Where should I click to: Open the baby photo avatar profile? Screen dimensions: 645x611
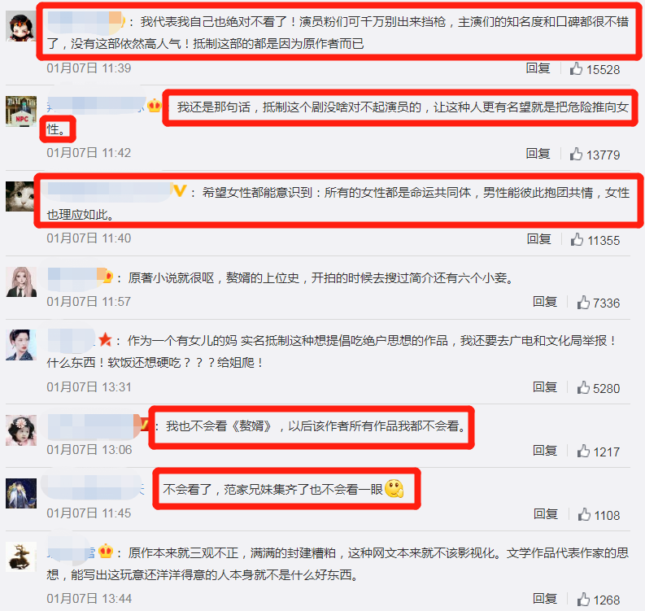21,430
